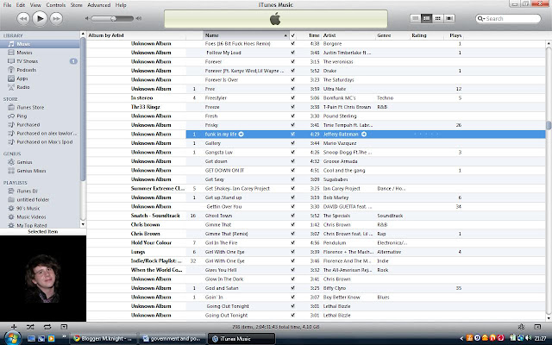
Task: Click the add playlist plus button
Action: tap(14, 327)
